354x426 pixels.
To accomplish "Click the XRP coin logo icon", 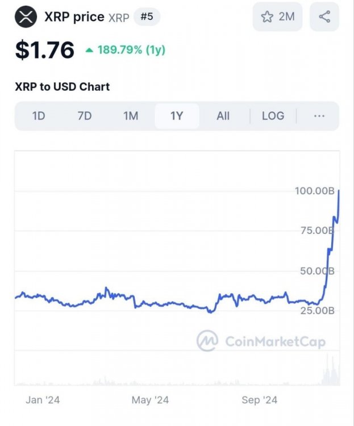I will pyautogui.click(x=26, y=17).
